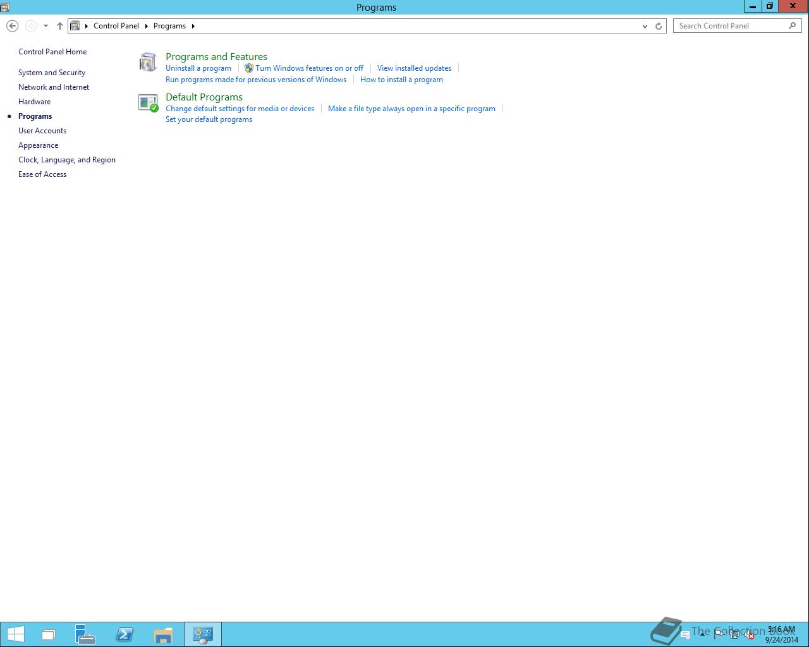
Task: Focus the Search Control Panel box
Action: 738,26
